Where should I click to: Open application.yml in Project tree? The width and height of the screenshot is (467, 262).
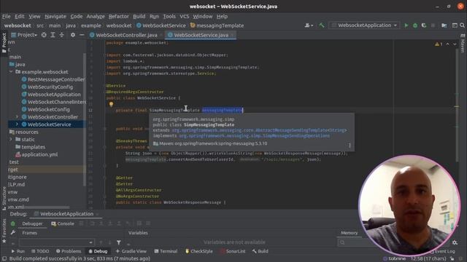point(36,154)
